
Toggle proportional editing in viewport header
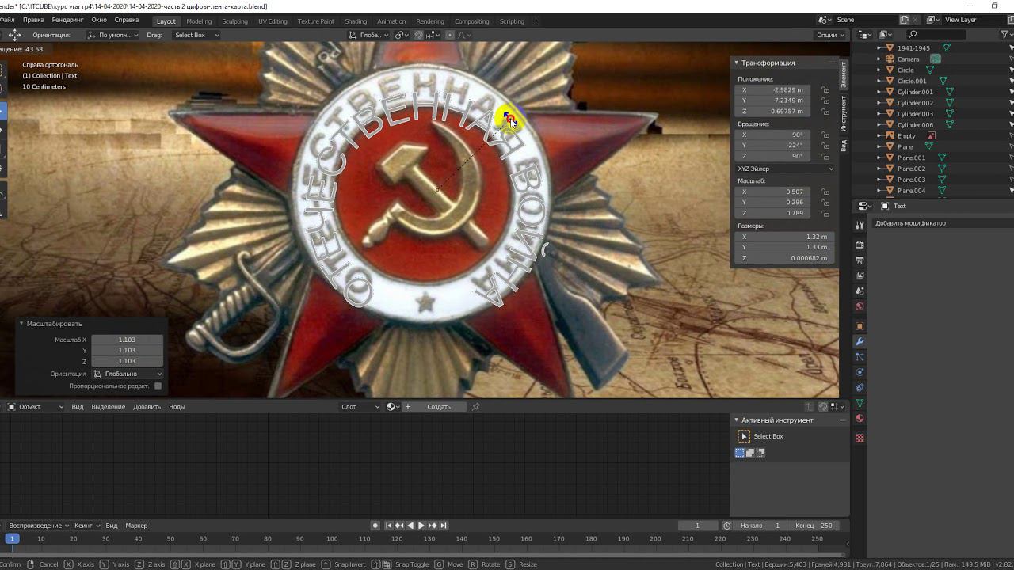pyautogui.click(x=450, y=35)
